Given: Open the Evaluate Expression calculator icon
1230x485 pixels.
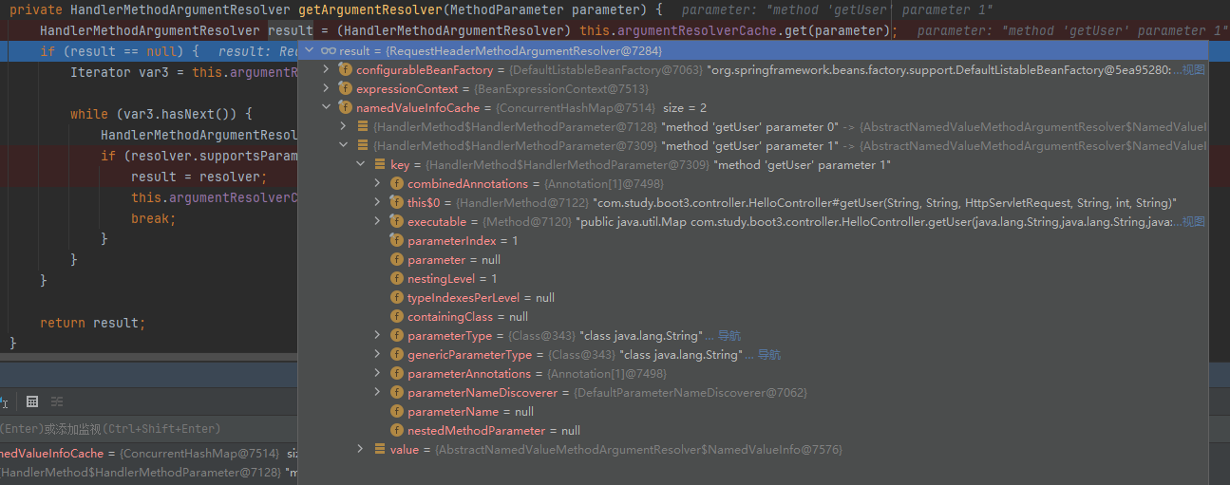Looking at the screenshot, I should click(x=32, y=401).
